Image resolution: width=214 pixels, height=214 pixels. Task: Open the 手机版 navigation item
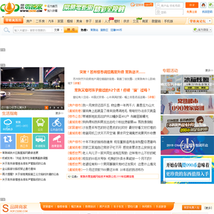(x=168, y=21)
